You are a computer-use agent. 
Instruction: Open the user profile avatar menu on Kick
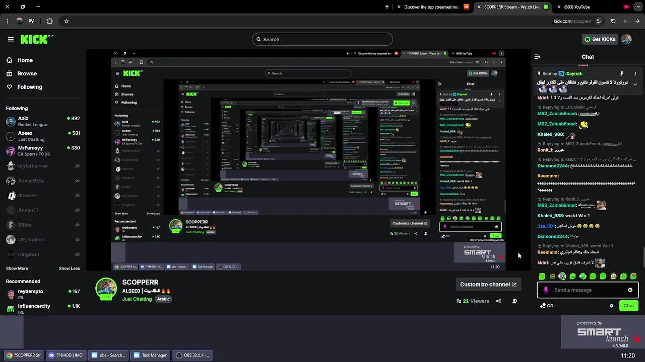click(626, 39)
